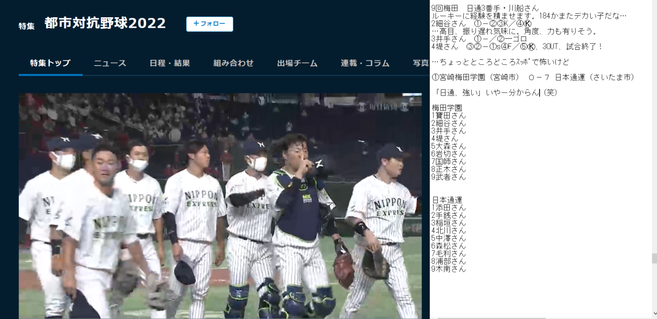
Task: Click the 日本通運 lineup heading
Action: point(446,200)
